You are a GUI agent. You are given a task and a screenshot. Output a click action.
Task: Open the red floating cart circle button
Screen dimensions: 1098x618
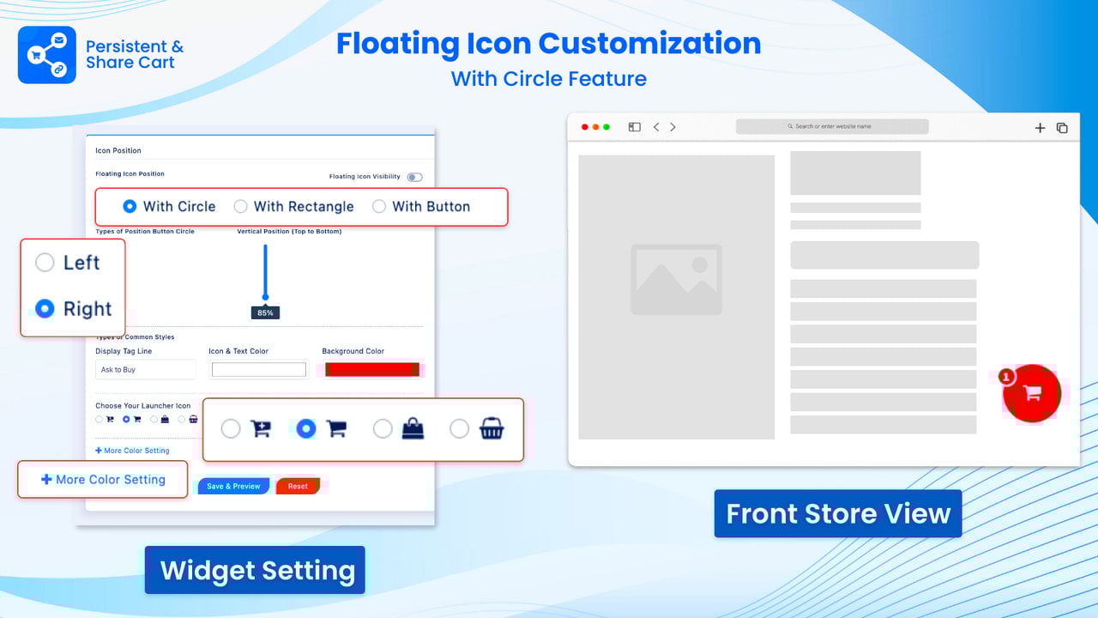tap(1033, 393)
